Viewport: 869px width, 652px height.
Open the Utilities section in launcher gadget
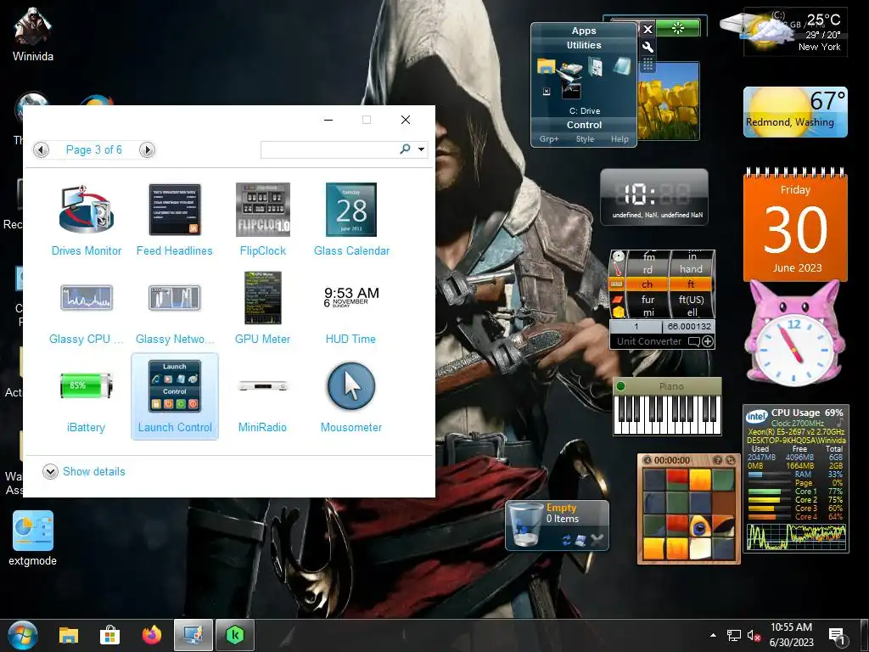click(584, 46)
